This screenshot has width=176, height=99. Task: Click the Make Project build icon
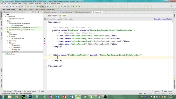[x=38, y=7]
